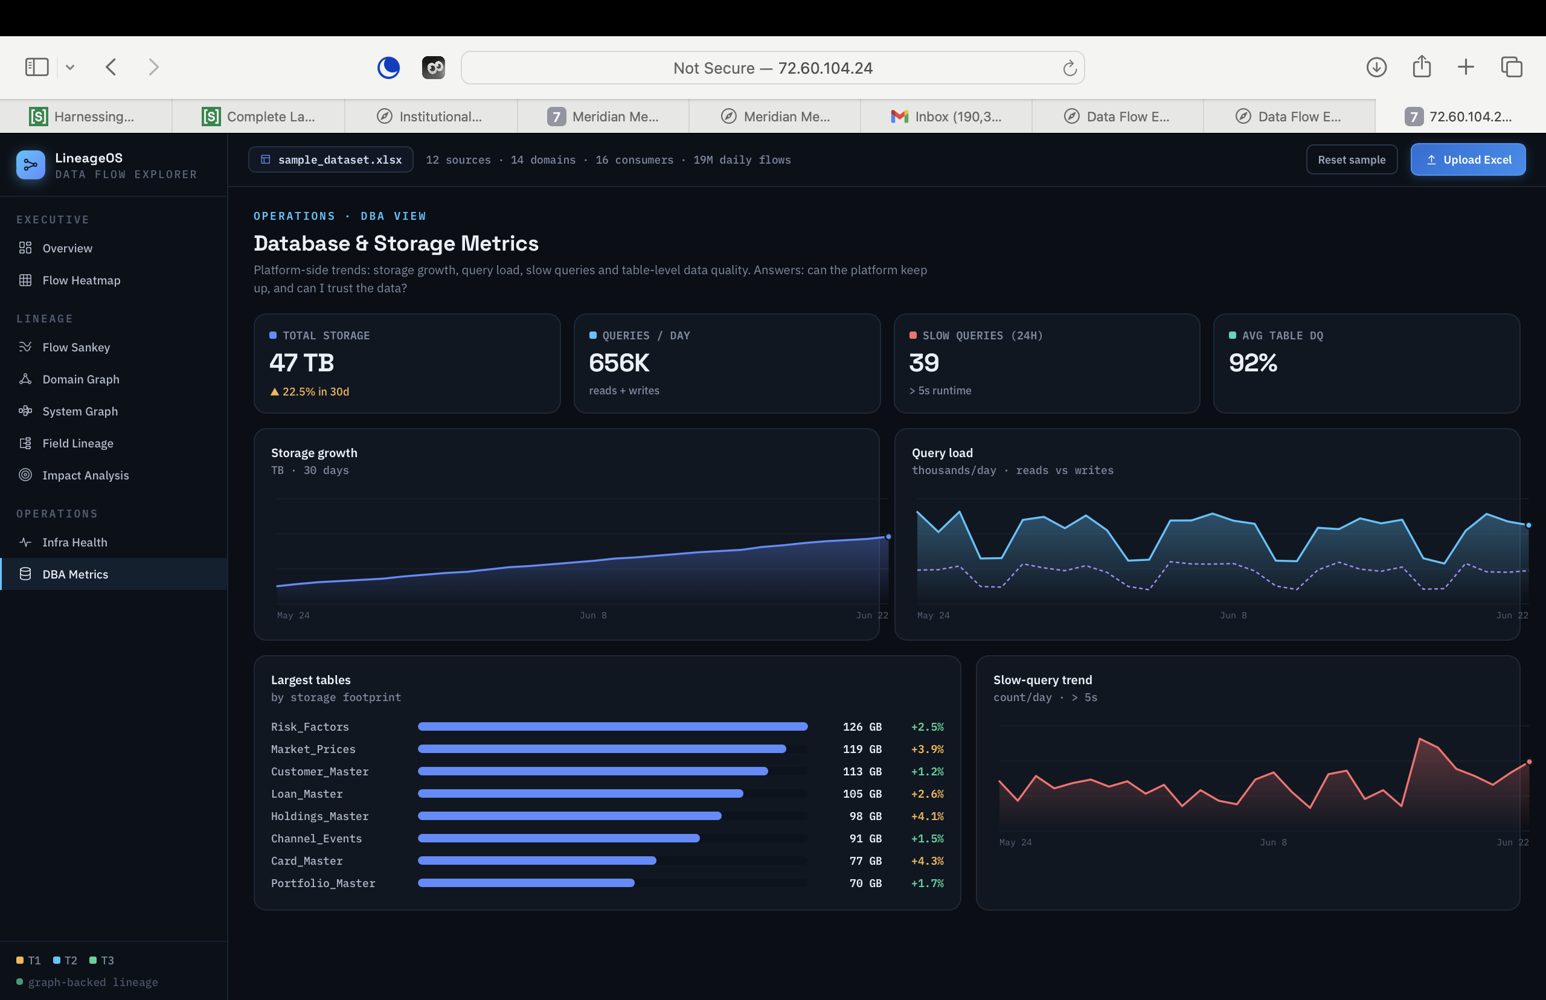
Task: Click the Risk_Factors storage bar
Action: click(612, 726)
